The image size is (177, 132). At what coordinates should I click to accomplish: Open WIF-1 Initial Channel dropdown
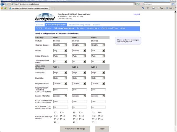click(60, 56)
